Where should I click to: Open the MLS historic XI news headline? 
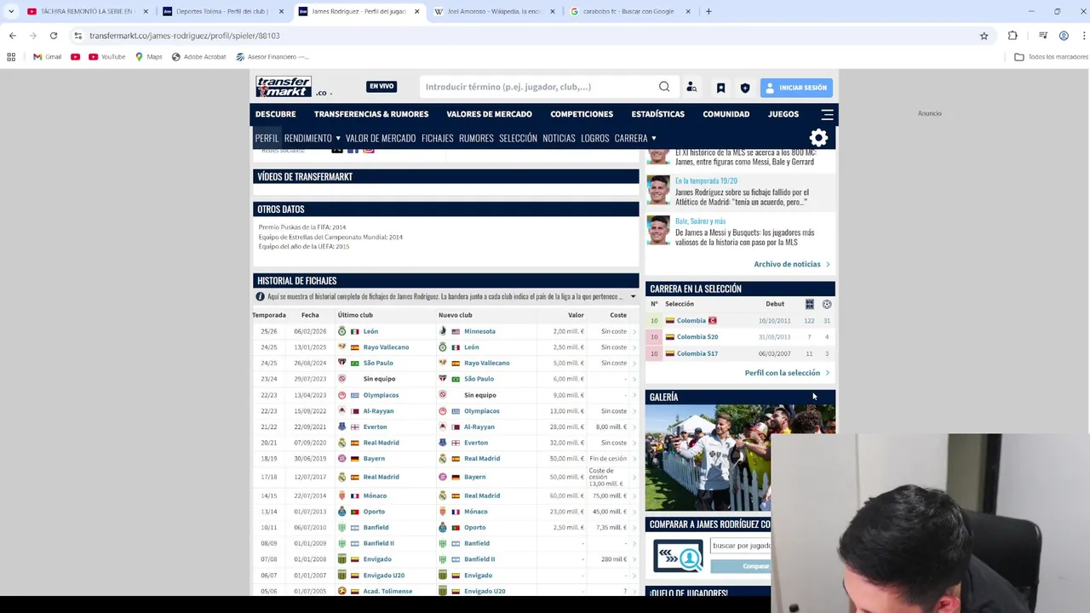click(745, 157)
